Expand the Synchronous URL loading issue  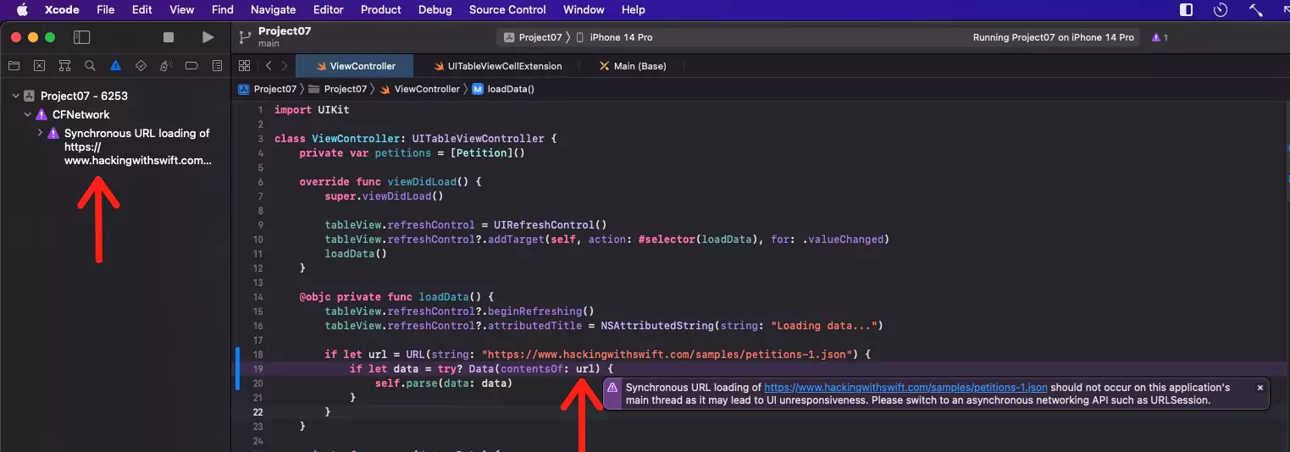coord(40,133)
